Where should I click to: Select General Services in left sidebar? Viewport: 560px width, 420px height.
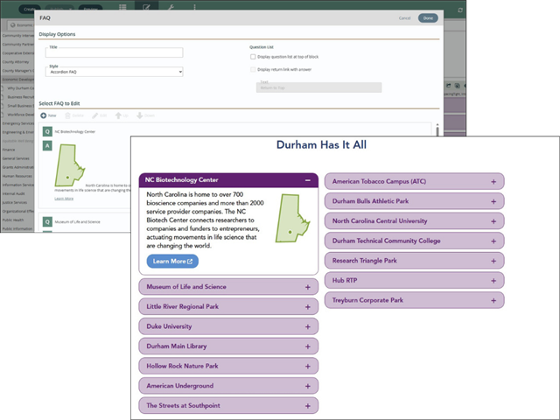click(x=16, y=158)
